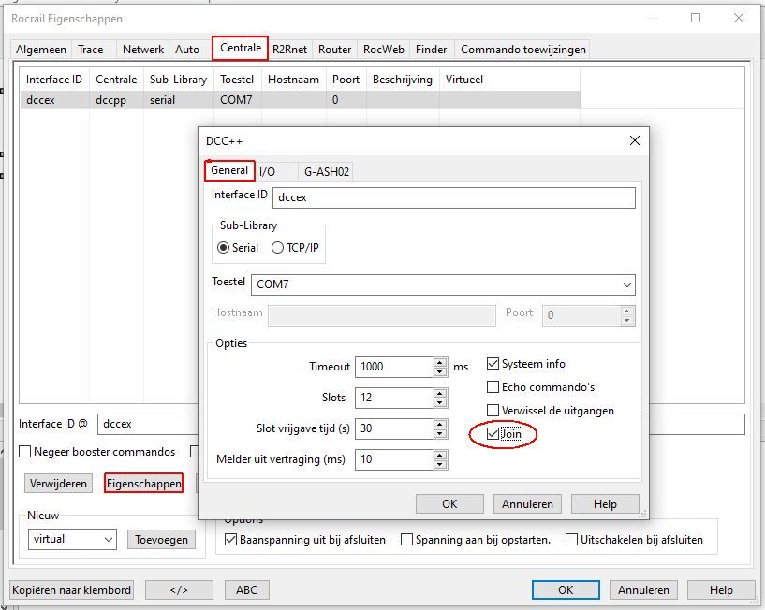Open the Auto tab
The width and height of the screenshot is (765, 610).
pos(187,50)
